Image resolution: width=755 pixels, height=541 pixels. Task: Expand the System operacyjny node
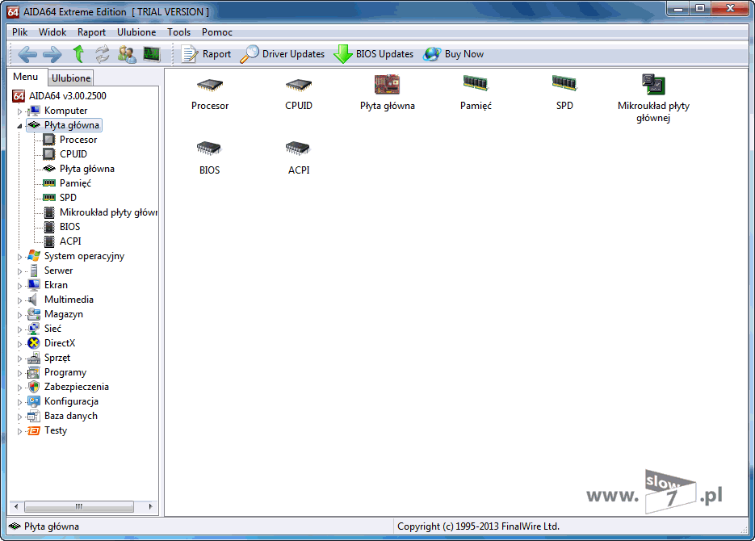click(19, 257)
